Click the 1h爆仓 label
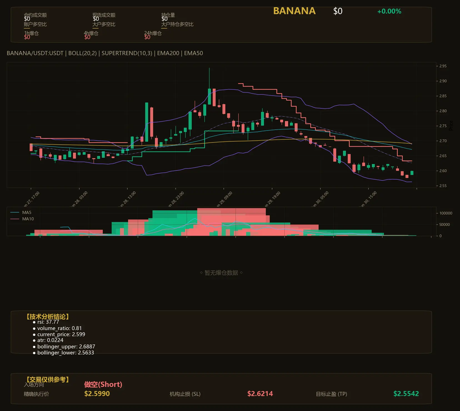Screen dimensions: 460x411 pos(31,33)
